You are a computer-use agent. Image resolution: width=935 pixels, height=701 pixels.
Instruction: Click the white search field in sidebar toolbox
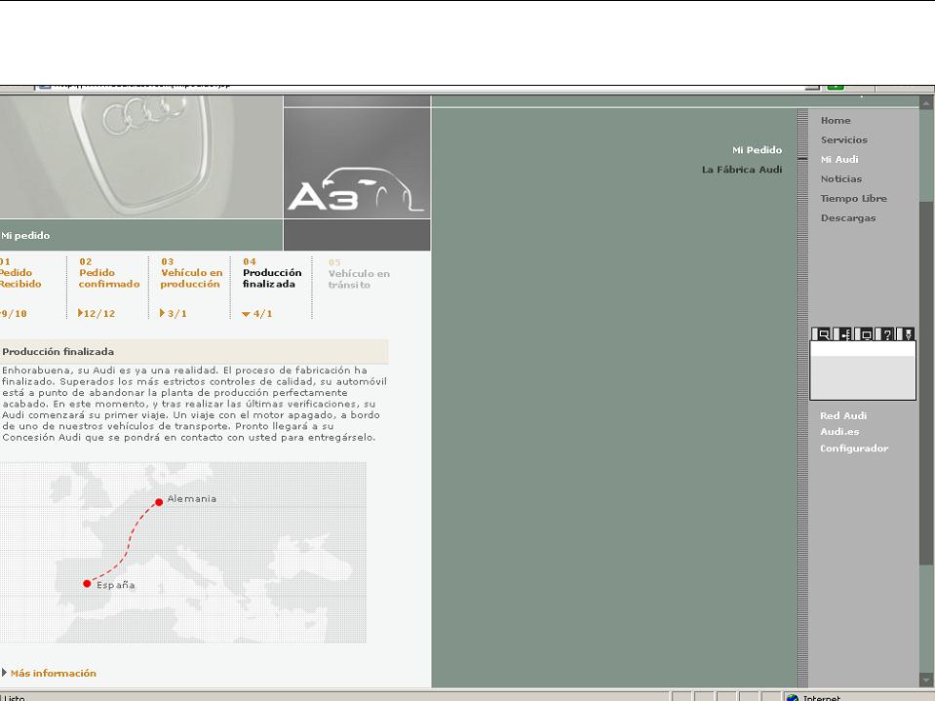(862, 349)
